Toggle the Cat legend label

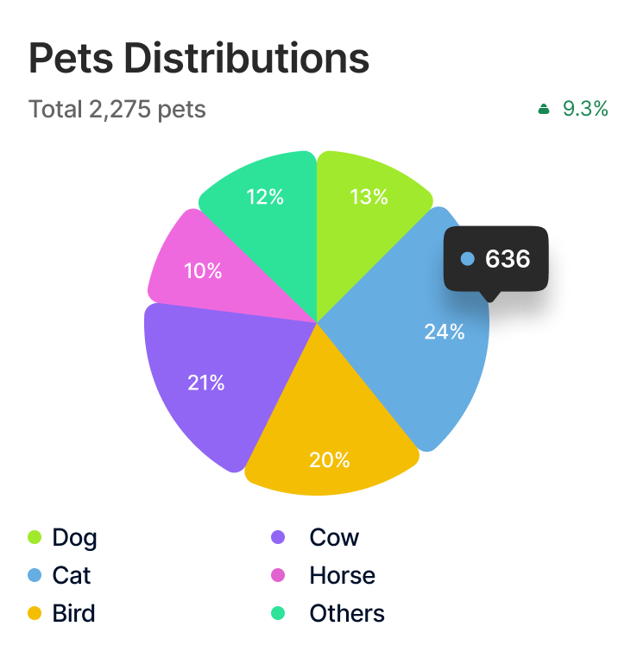coord(71,576)
